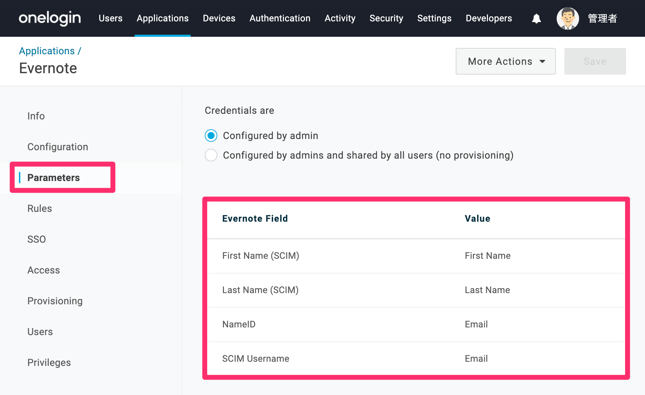Click the Credentials are label
This screenshot has width=645, height=395.
[x=239, y=110]
